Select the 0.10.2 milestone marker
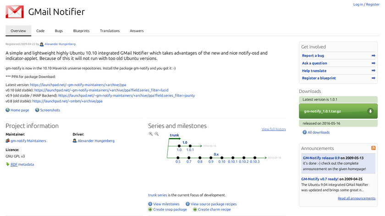This screenshot has height=216, width=385. pos(243,157)
